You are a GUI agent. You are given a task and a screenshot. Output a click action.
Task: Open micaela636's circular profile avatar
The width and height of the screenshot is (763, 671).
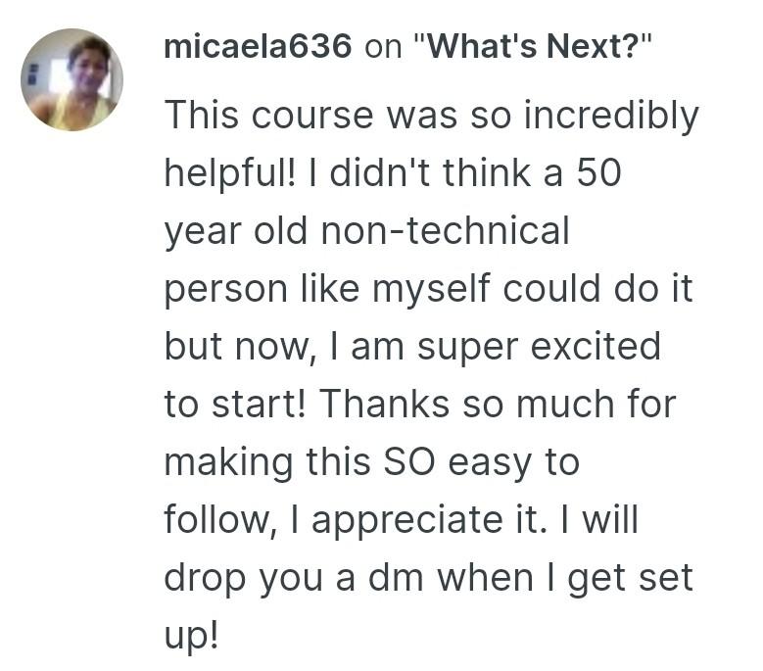72,79
